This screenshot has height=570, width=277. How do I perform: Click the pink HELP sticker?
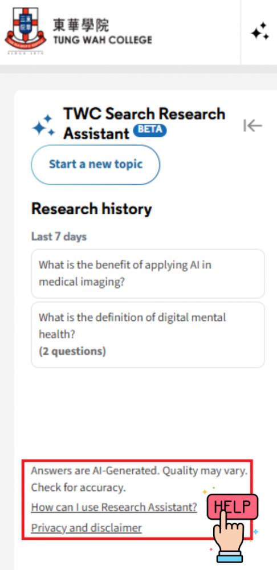(x=233, y=506)
